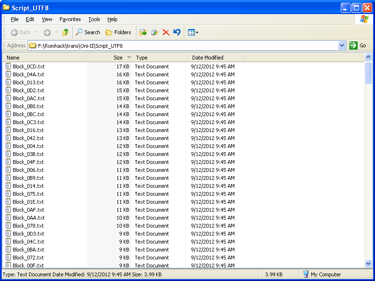
Task: Open the Views dropdown in toolbar
Action: click(193, 32)
